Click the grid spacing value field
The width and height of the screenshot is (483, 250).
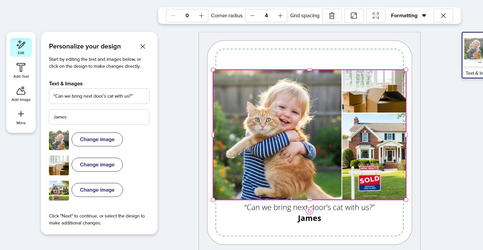pos(266,16)
